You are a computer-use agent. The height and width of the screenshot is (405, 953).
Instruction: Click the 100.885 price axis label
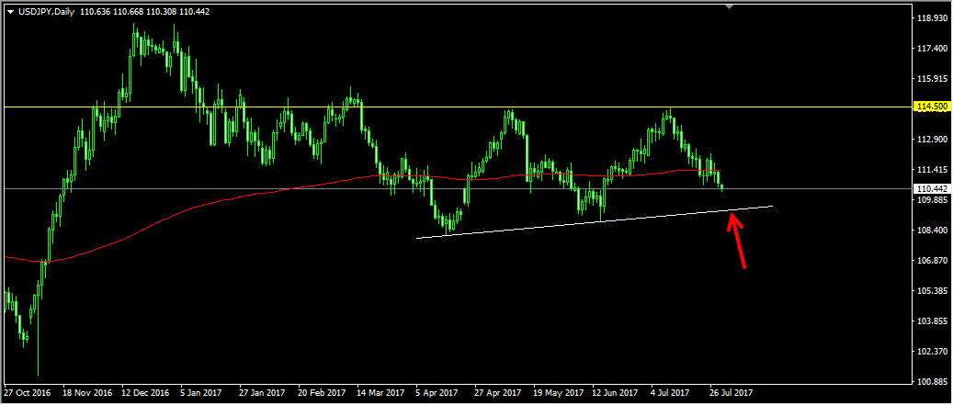tap(933, 383)
